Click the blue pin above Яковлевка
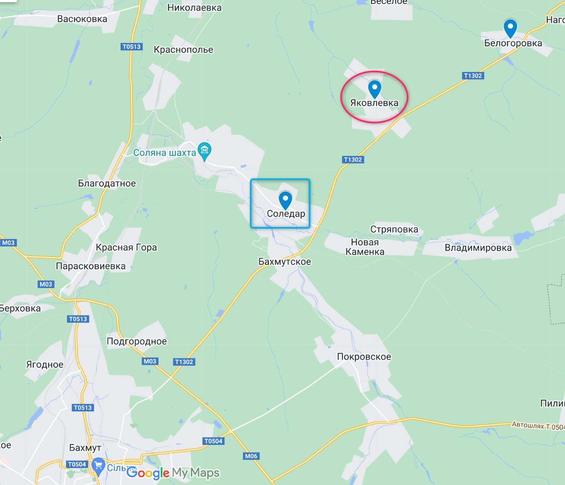The width and height of the screenshot is (565, 485). (375, 89)
